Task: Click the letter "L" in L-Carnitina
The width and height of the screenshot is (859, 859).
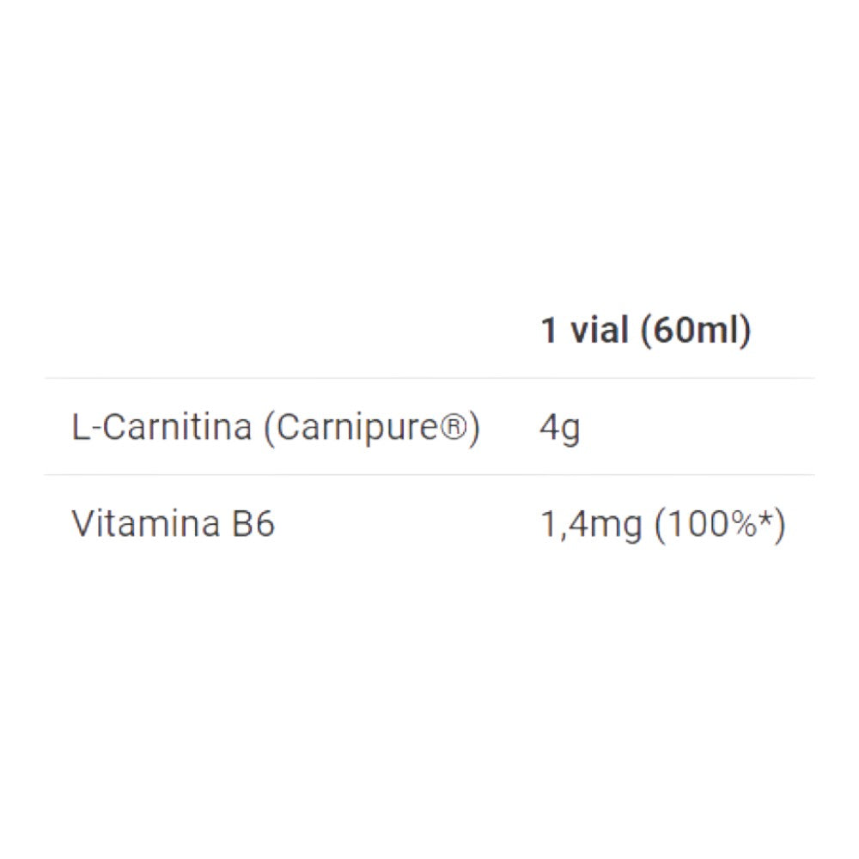Action: coord(82,427)
